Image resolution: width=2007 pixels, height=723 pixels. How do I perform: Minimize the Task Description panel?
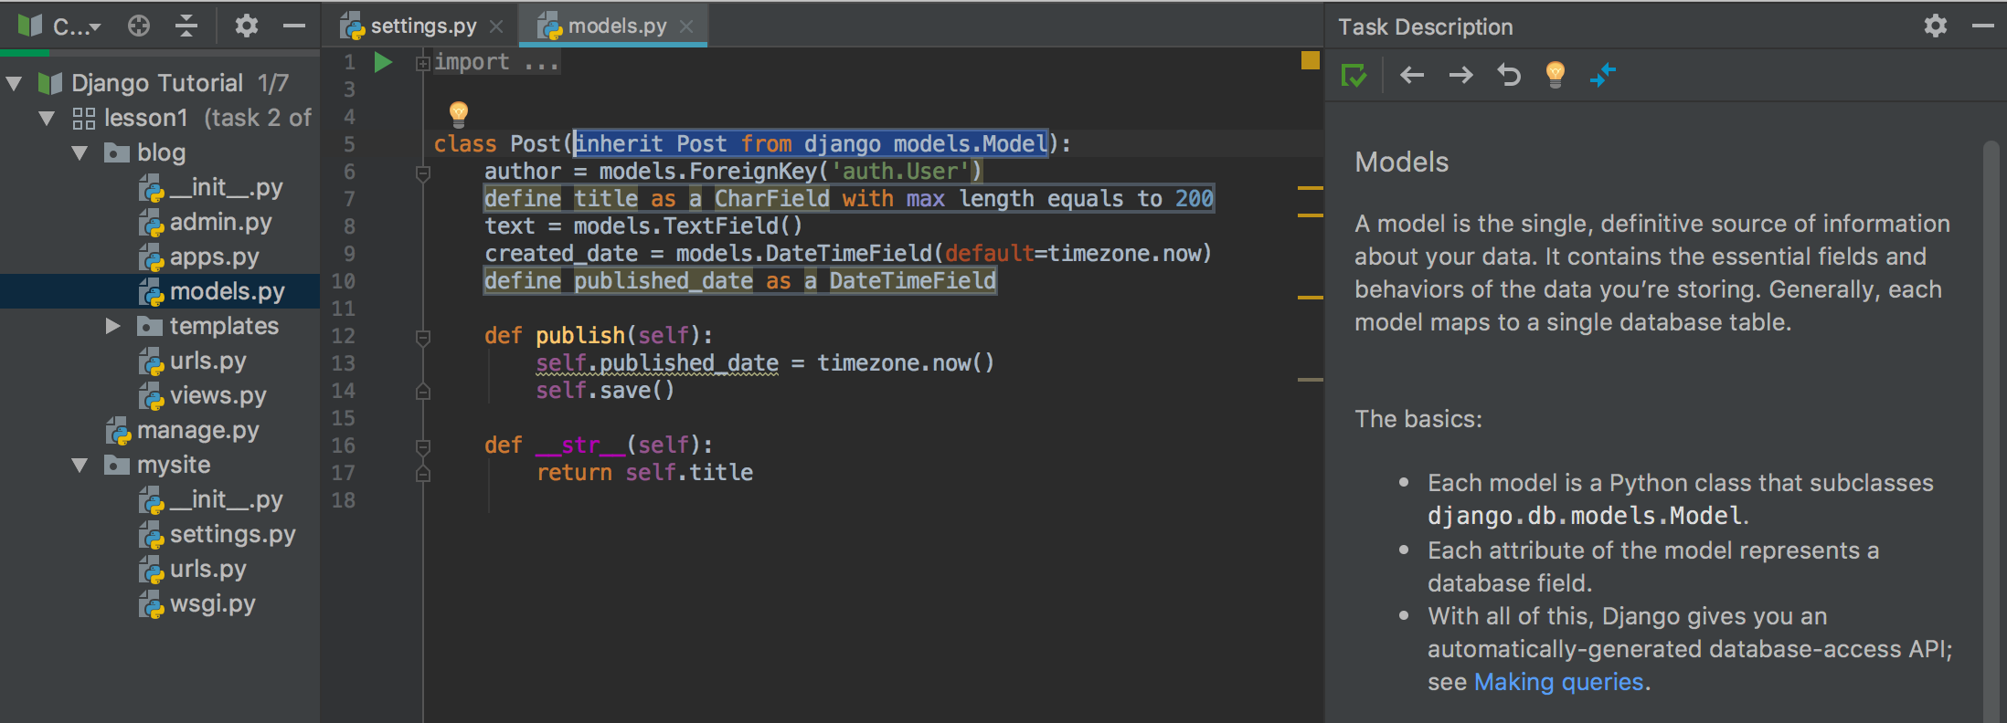pyautogui.click(x=1983, y=26)
